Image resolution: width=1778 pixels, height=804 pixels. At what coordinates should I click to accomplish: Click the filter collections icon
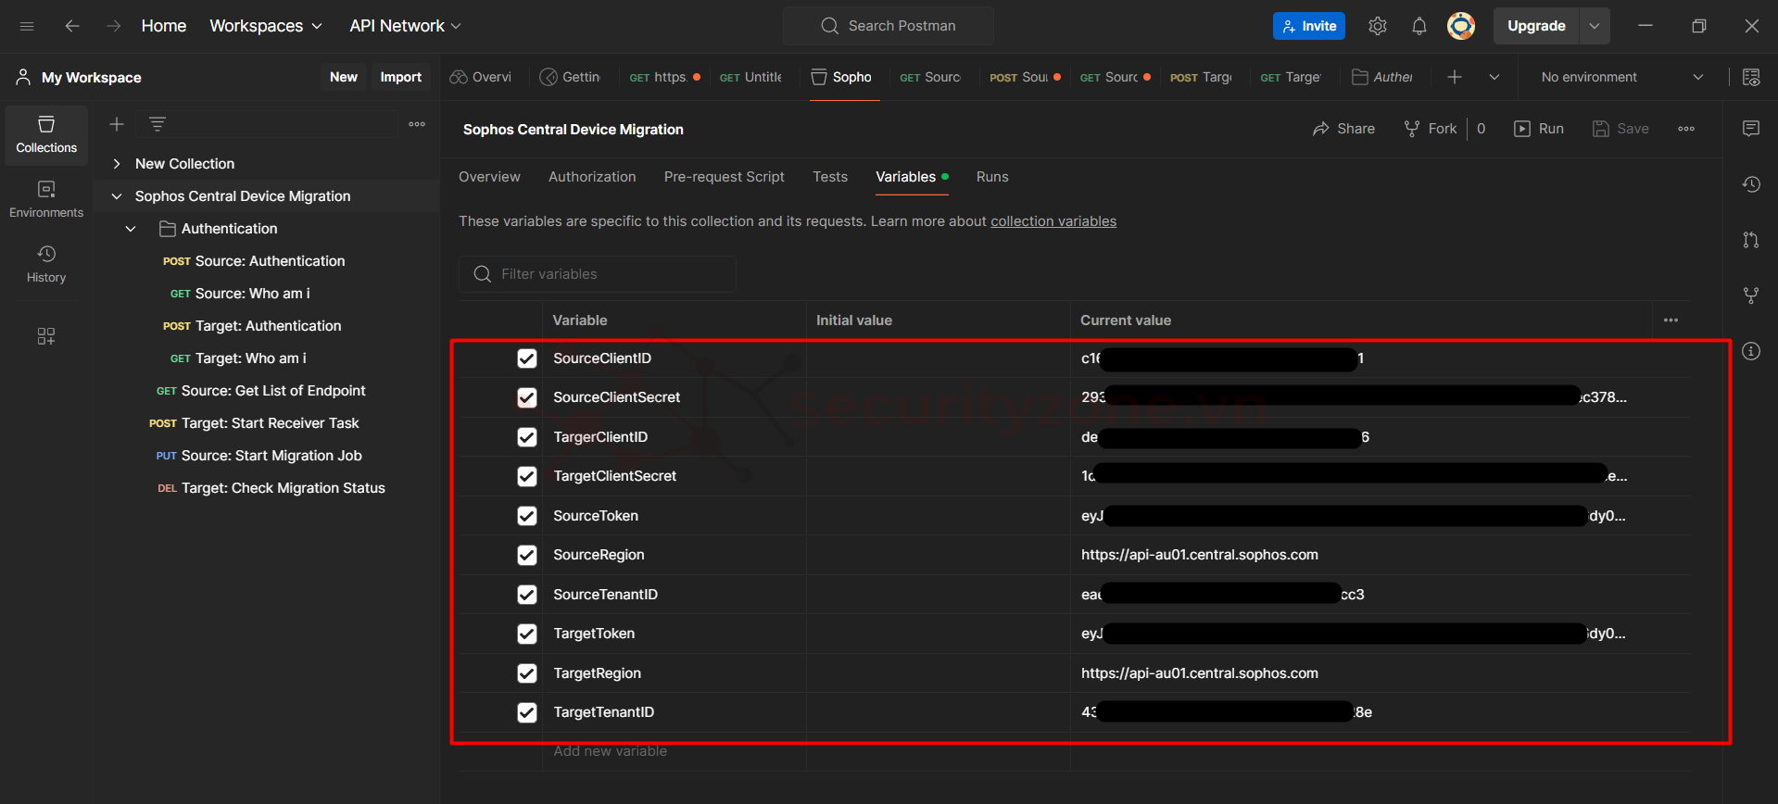coord(158,124)
